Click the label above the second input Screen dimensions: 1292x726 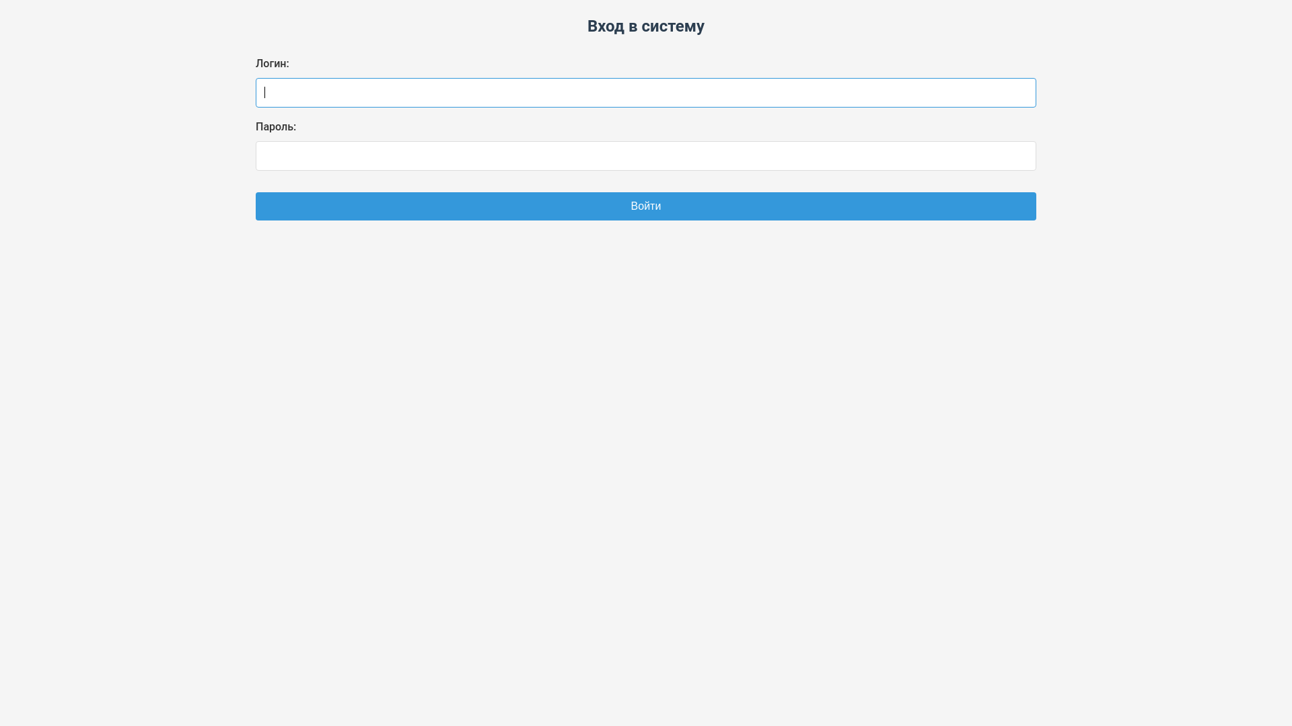(276, 127)
